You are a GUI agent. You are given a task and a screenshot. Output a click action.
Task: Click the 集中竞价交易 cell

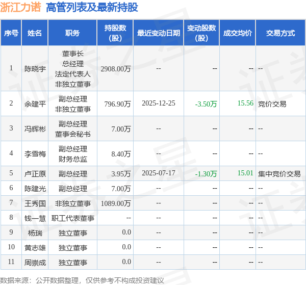pyautogui.click(x=279, y=174)
